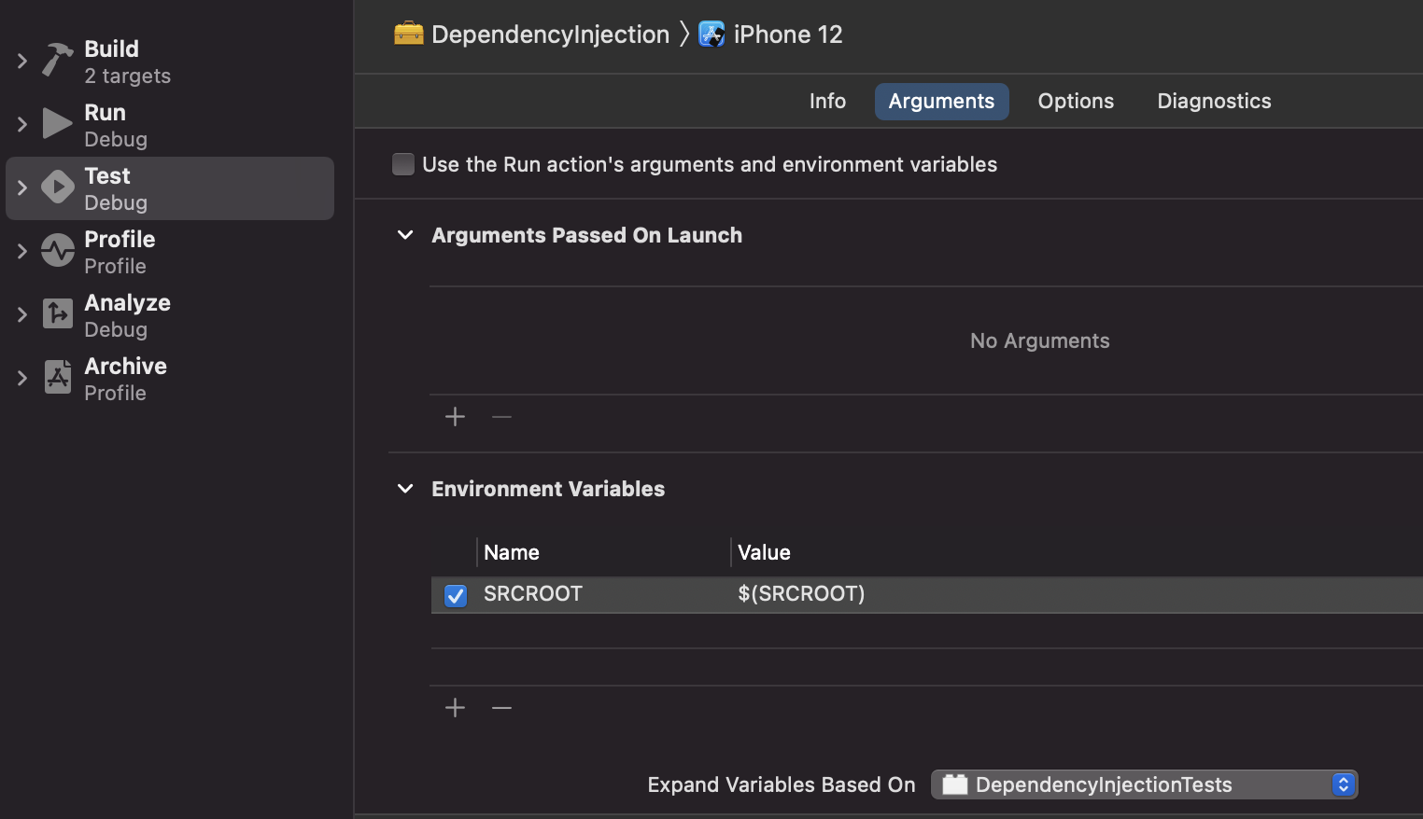Click the DependencyInjection scheme toolbox icon
The image size is (1423, 819).
point(407,34)
